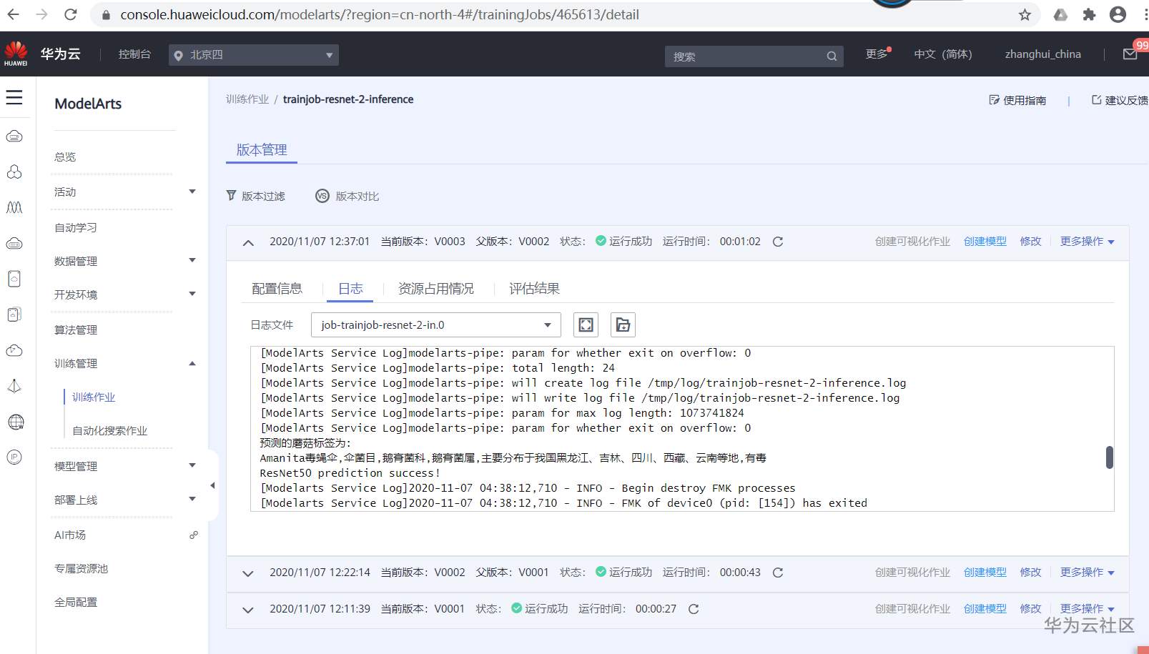
Task: Open the 控制台 console link
Action: (x=134, y=54)
